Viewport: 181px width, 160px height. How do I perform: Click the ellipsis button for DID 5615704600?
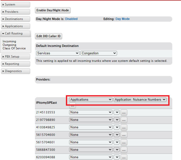point(124,135)
